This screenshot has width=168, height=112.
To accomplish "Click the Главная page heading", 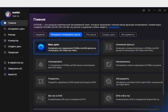I will [x=39, y=19].
